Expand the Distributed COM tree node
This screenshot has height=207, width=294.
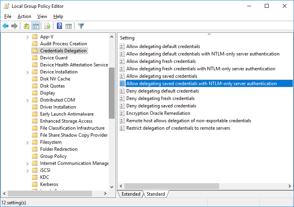(x=27, y=100)
